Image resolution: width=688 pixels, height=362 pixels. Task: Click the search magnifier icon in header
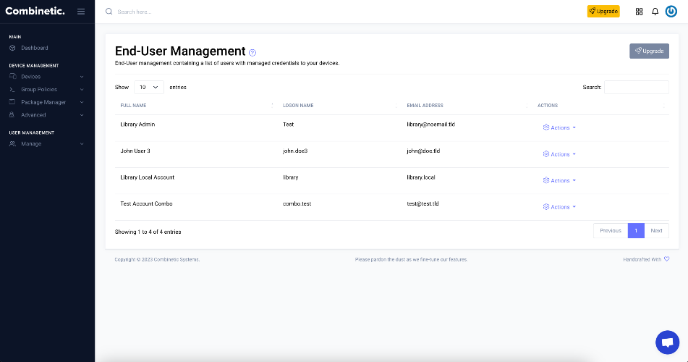click(x=109, y=12)
